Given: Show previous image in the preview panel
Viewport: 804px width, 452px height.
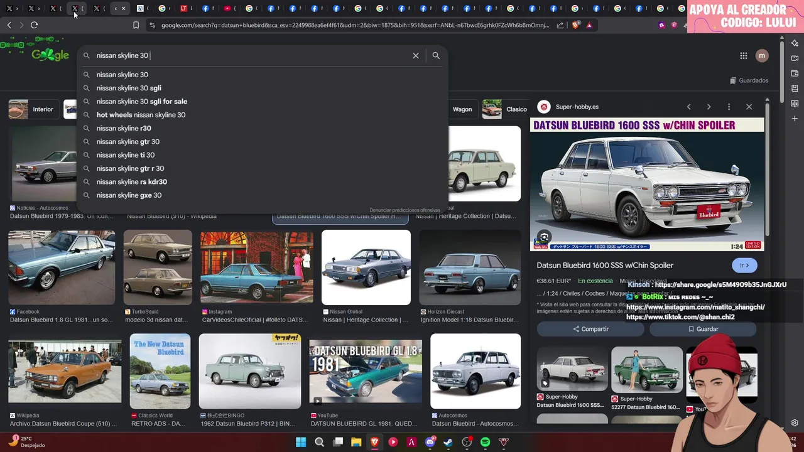Looking at the screenshot, I should point(688,107).
